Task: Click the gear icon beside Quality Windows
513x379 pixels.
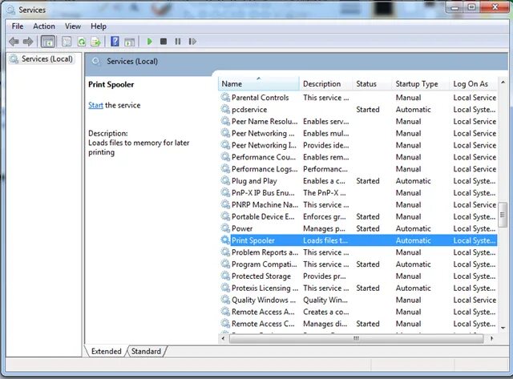Action: 225,300
